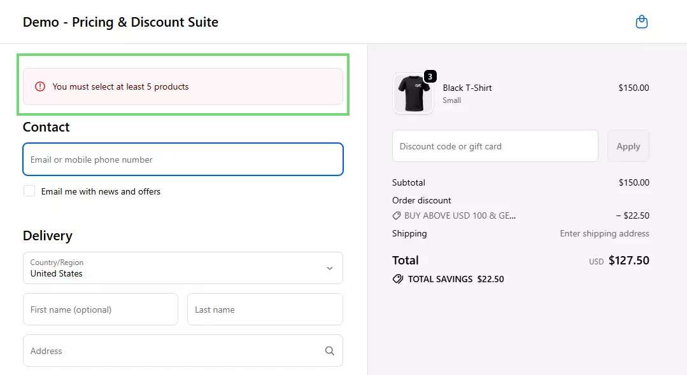The image size is (687, 375).
Task: Focus the Email or mobile phone number field
Action: (x=183, y=160)
